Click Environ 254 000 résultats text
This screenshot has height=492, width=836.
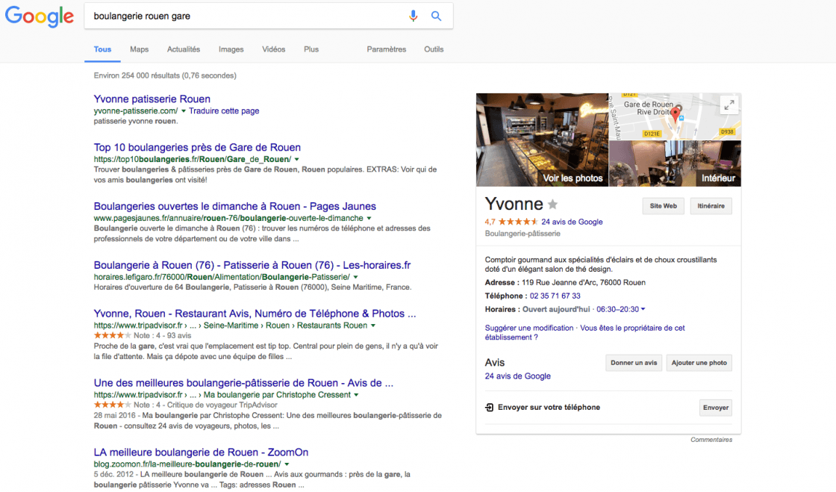(165, 75)
